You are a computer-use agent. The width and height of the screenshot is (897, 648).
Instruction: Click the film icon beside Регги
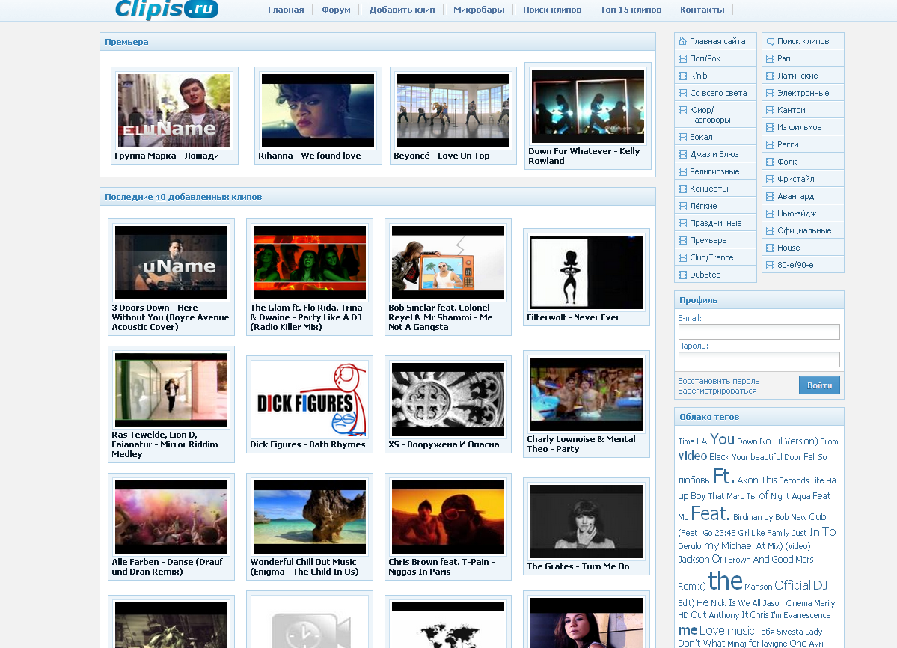(x=770, y=144)
